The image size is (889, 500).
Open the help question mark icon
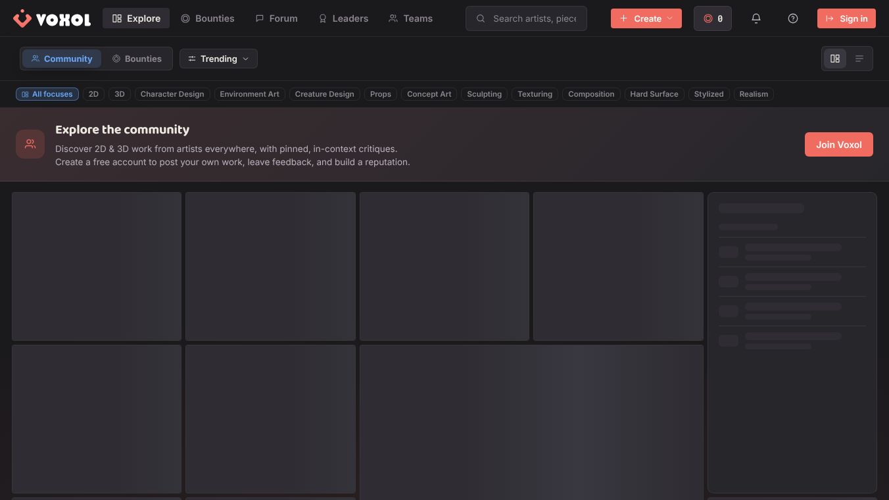tap(793, 18)
